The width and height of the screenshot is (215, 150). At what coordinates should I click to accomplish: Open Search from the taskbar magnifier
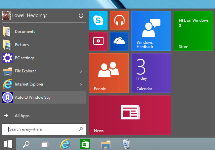tap(26, 144)
